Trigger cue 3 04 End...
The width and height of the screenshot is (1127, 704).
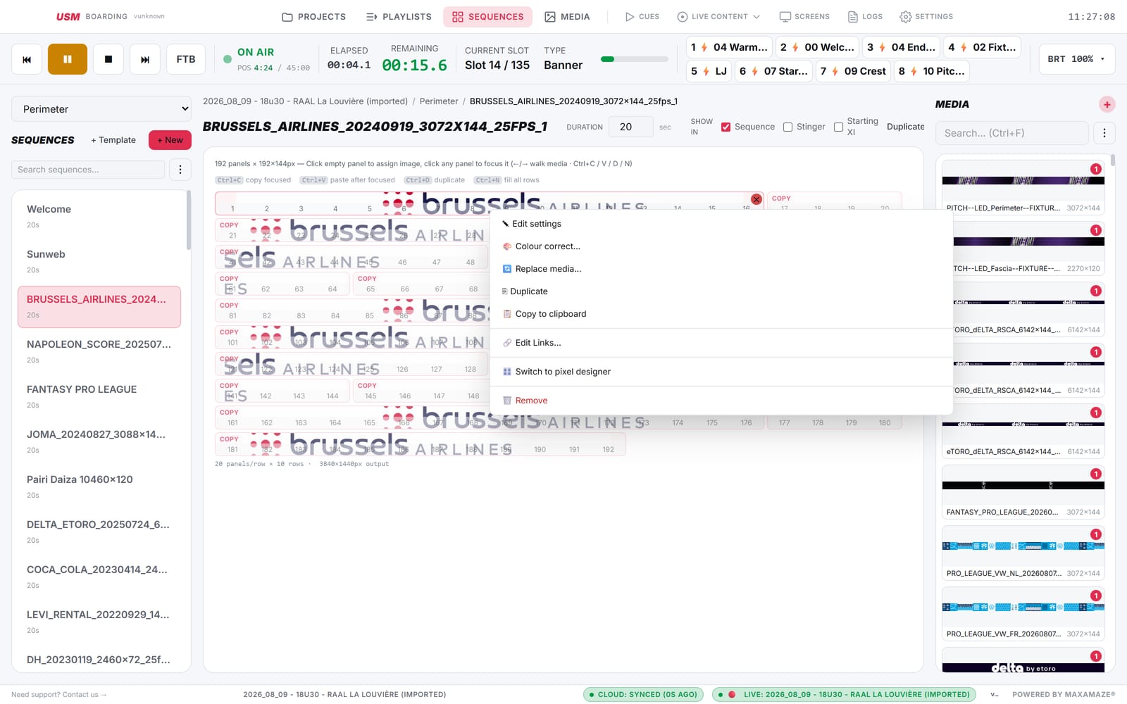click(x=902, y=47)
